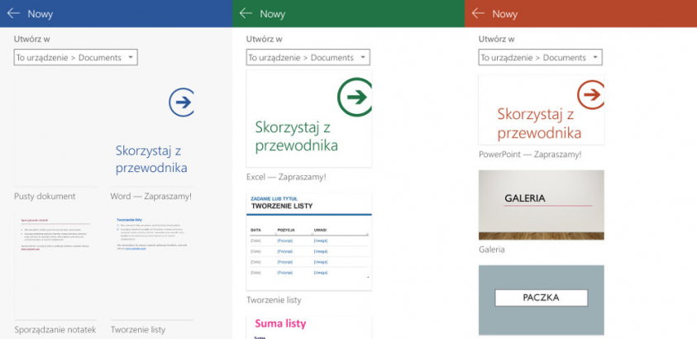The width and height of the screenshot is (697, 339).
Task: Click the blue Skorzystaj z przewodnika text in Word
Action: pos(152,159)
